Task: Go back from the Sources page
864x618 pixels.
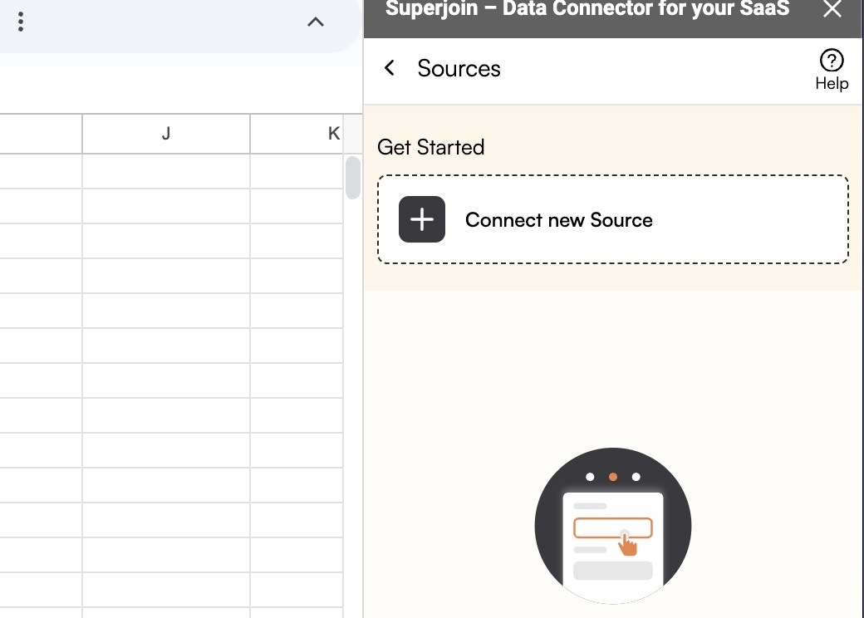Action: pyautogui.click(x=389, y=68)
